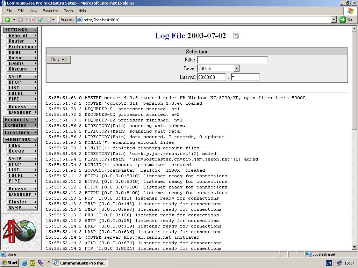Open WebUser under the MONITORS section
Viewport: 358px width, 268px height.
click(22, 194)
